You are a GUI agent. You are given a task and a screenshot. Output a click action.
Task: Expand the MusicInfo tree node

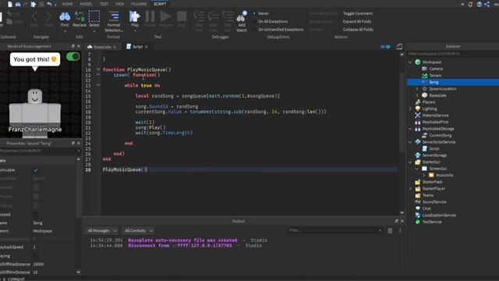click(423, 175)
